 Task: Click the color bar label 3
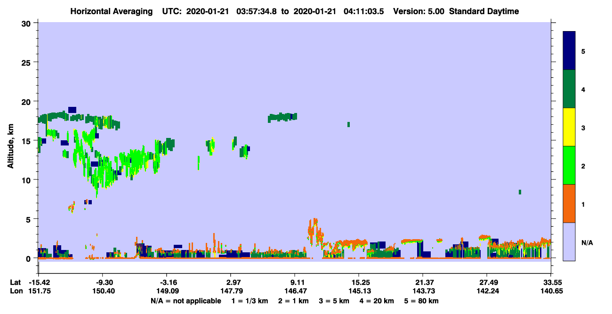point(583,127)
